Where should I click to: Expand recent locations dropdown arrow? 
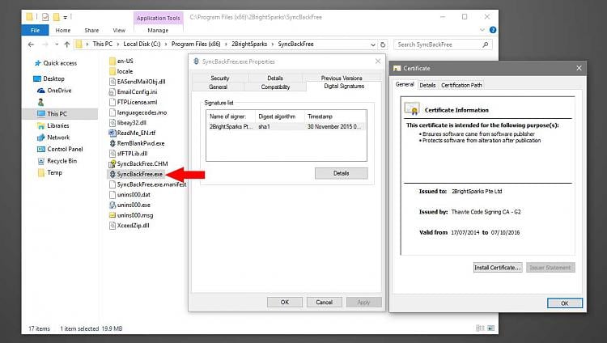tap(57, 44)
